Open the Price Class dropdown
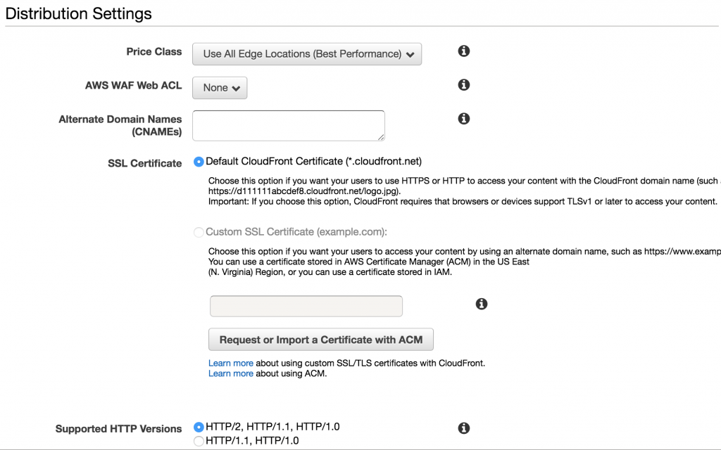Screen dimensions: 721x450 tap(307, 54)
